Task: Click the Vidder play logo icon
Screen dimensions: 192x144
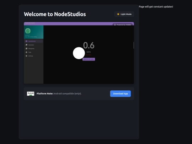Action: pyautogui.click(x=115, y=25)
